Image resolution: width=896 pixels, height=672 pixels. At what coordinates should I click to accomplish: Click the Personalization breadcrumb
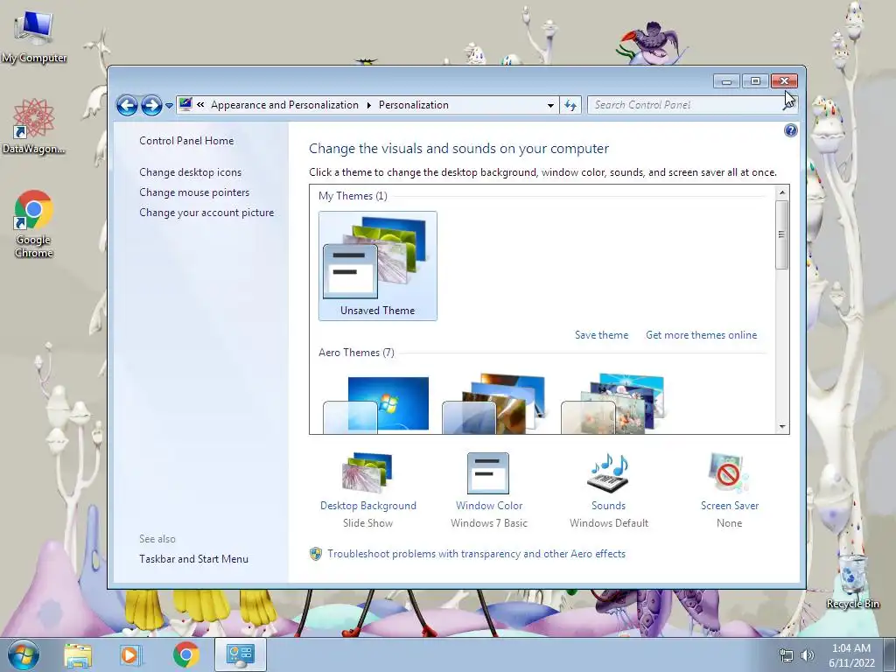coord(414,105)
